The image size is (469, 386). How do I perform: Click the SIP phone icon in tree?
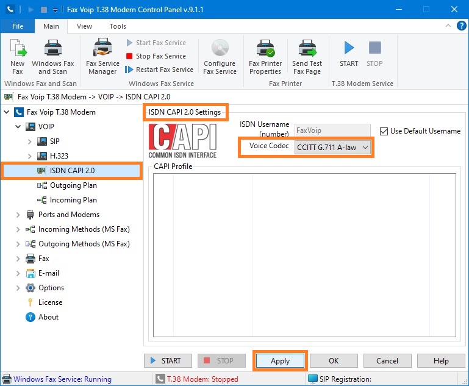(x=42, y=141)
